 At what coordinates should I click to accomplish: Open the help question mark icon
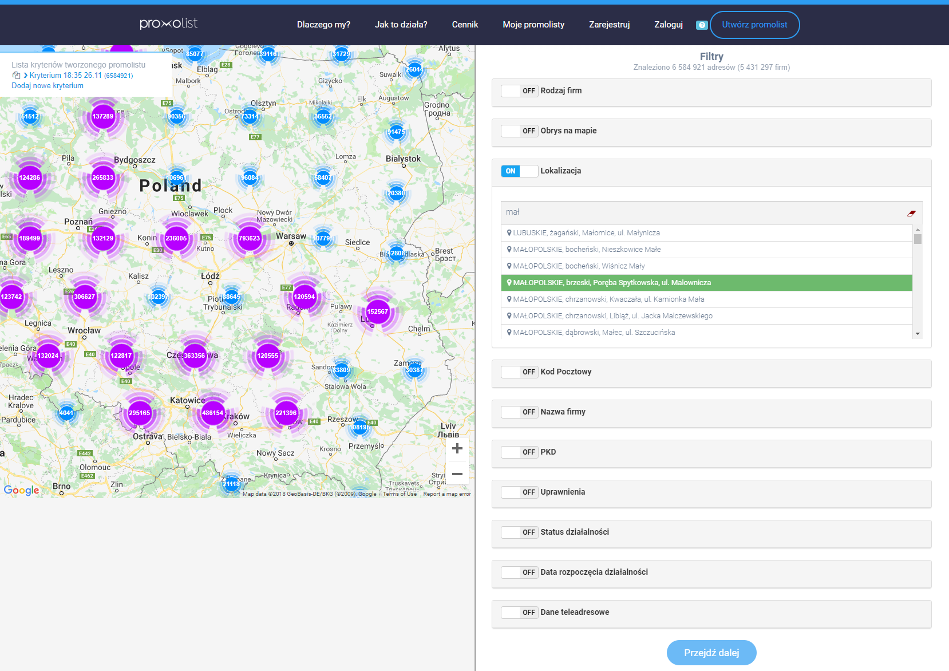point(702,25)
